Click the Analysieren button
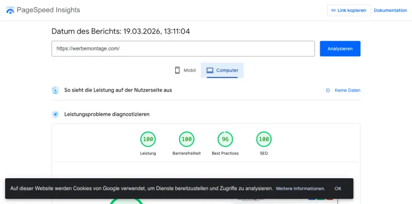The image size is (412, 204). [340, 48]
